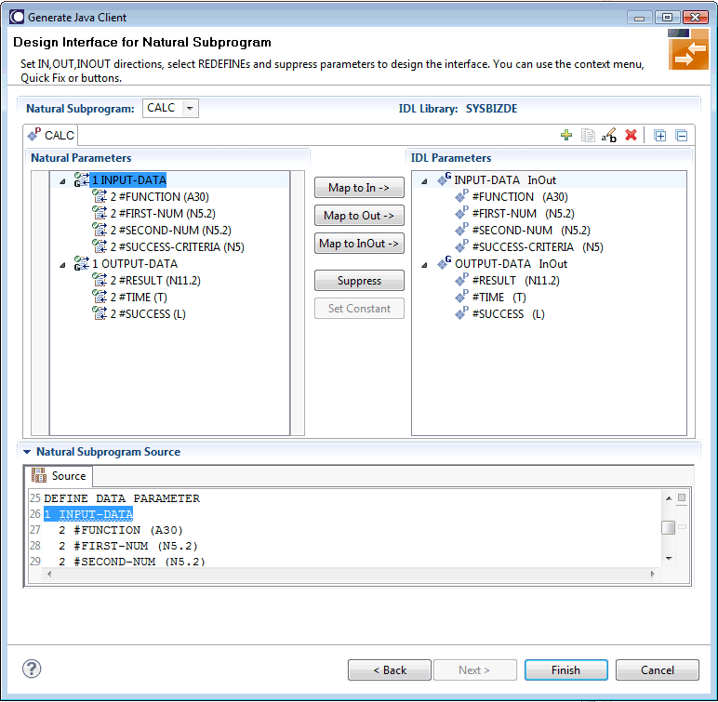Click the IDL #FIRST-NUM parameter icon
The height and width of the screenshot is (702, 718).
point(461,213)
